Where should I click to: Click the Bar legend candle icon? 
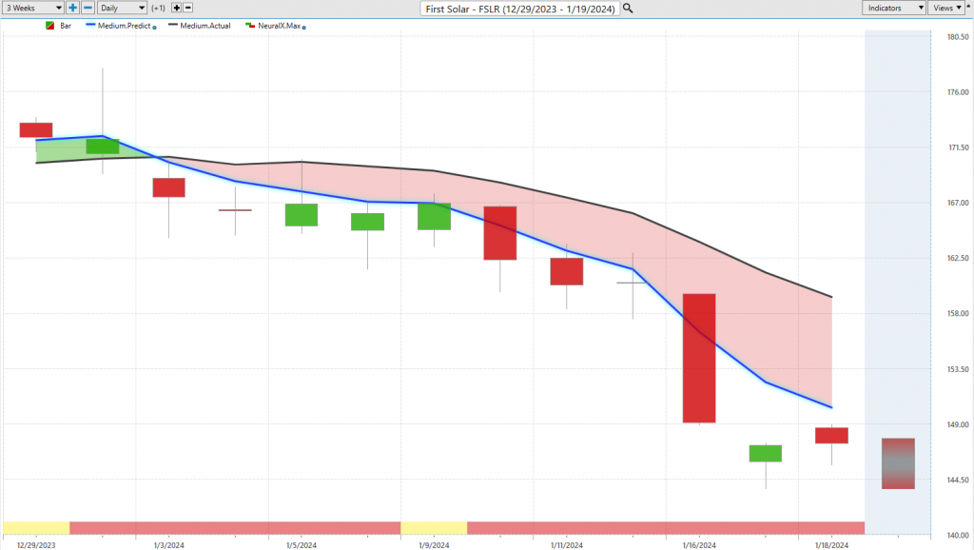click(x=49, y=26)
